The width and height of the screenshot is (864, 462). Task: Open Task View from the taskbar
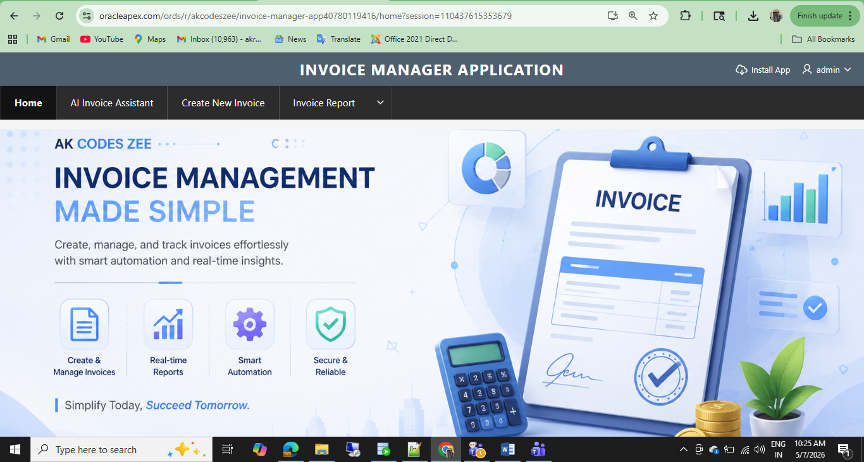[228, 449]
